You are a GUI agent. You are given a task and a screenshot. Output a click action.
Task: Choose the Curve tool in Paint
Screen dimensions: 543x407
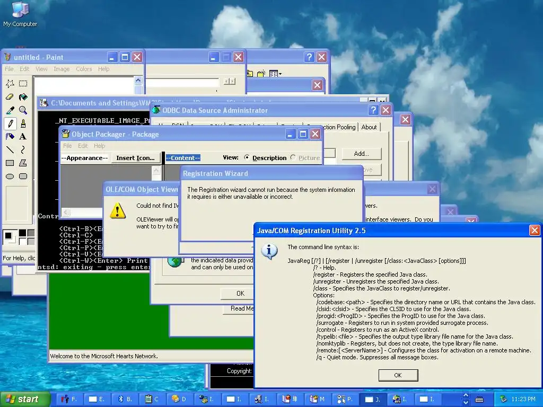pos(23,149)
